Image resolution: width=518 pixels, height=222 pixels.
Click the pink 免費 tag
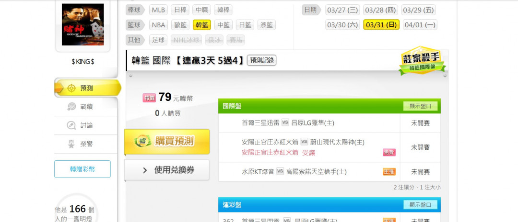[x=389, y=153]
